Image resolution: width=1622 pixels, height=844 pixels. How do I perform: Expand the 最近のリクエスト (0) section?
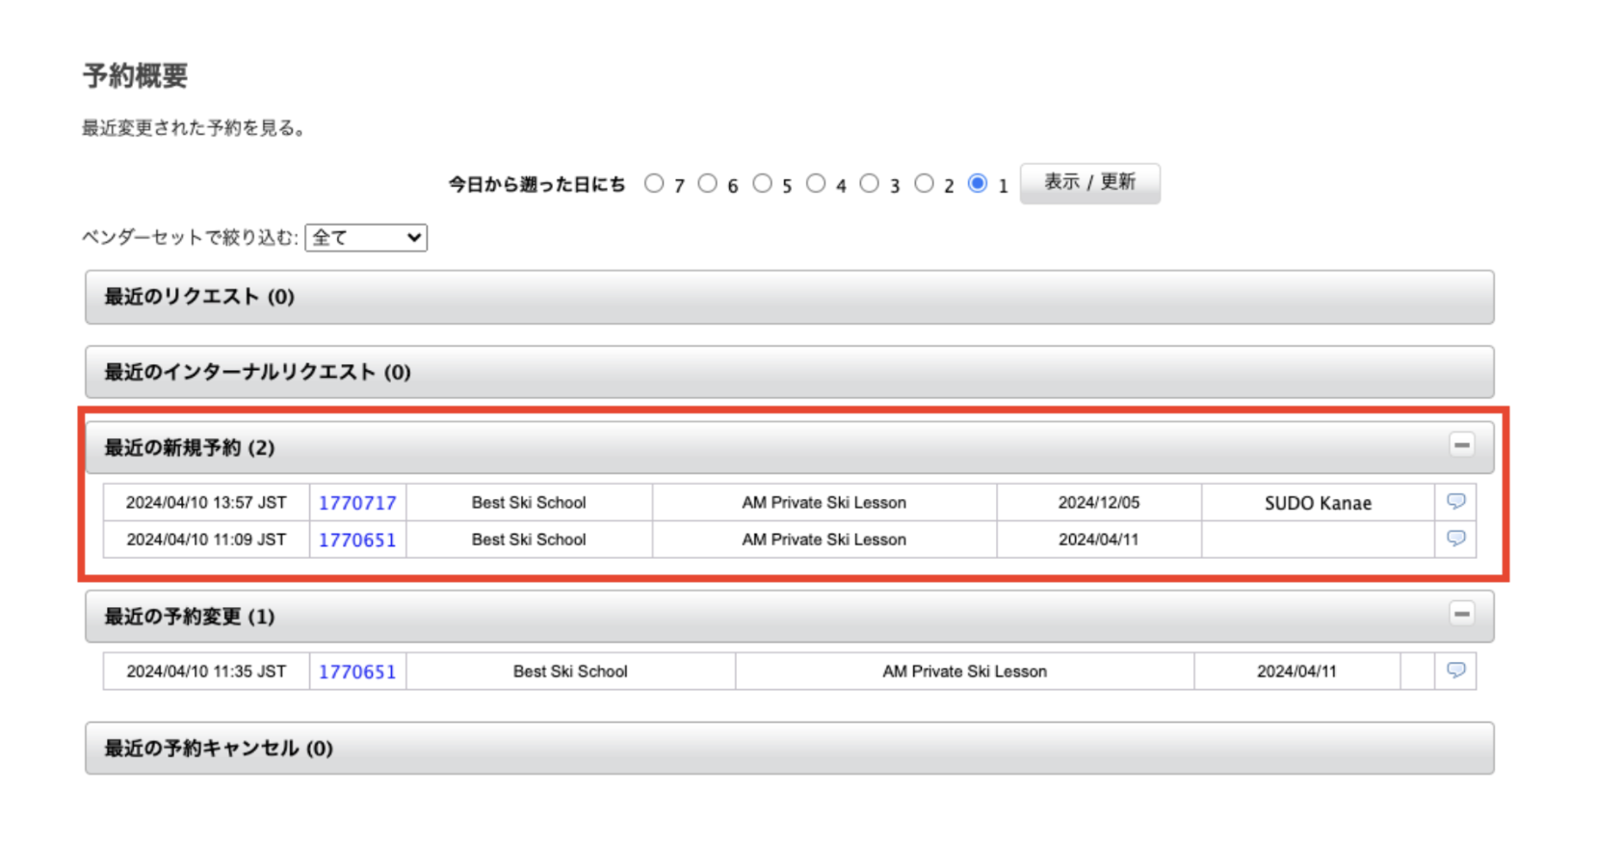point(789,297)
